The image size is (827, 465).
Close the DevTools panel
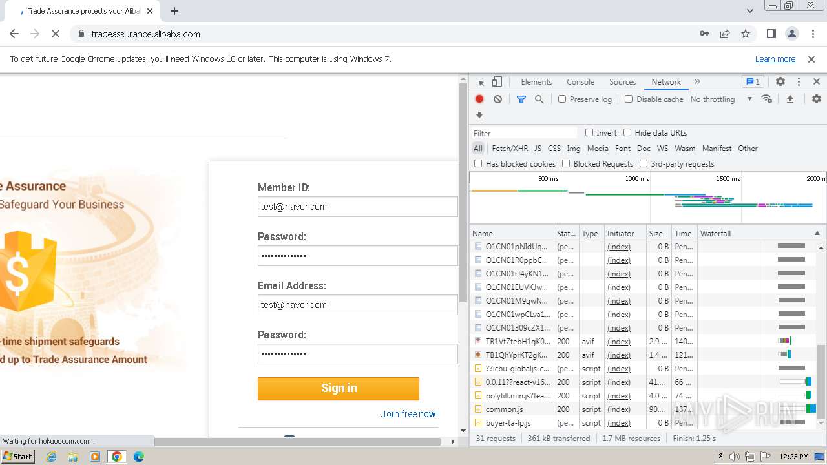(x=817, y=82)
